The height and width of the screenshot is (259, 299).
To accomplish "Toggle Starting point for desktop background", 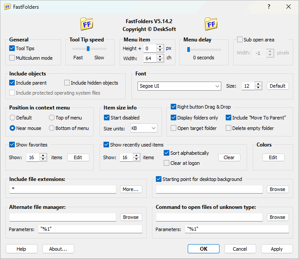I will point(158,179).
